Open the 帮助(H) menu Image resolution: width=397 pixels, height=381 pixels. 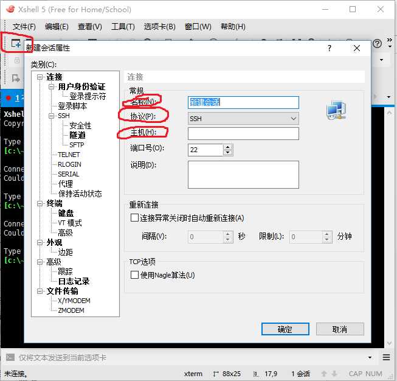click(x=233, y=26)
